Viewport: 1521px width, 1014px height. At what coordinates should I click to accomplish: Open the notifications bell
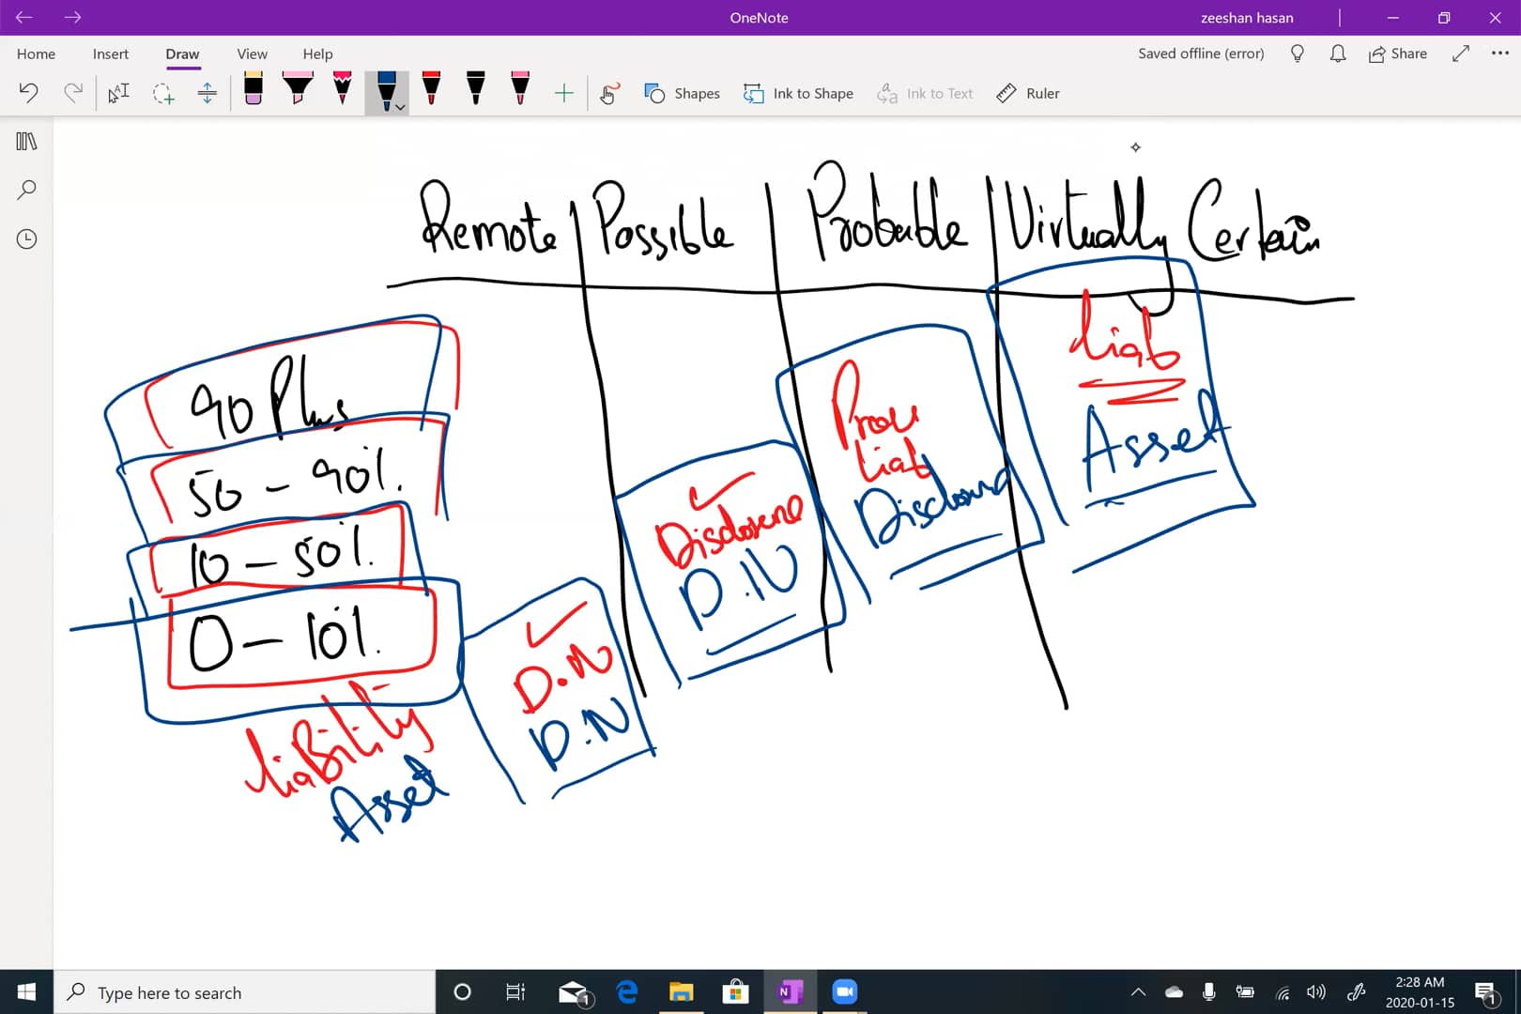point(1338,54)
